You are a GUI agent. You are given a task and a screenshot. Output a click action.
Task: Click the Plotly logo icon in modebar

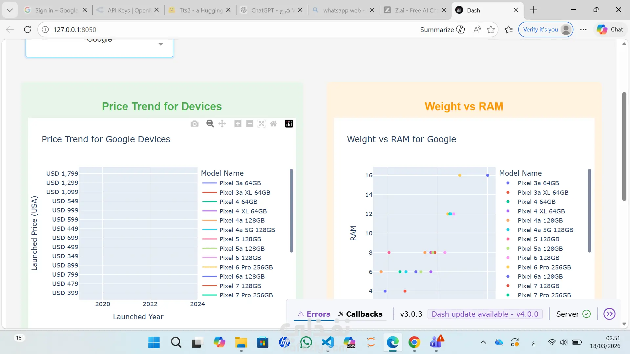tap(289, 124)
